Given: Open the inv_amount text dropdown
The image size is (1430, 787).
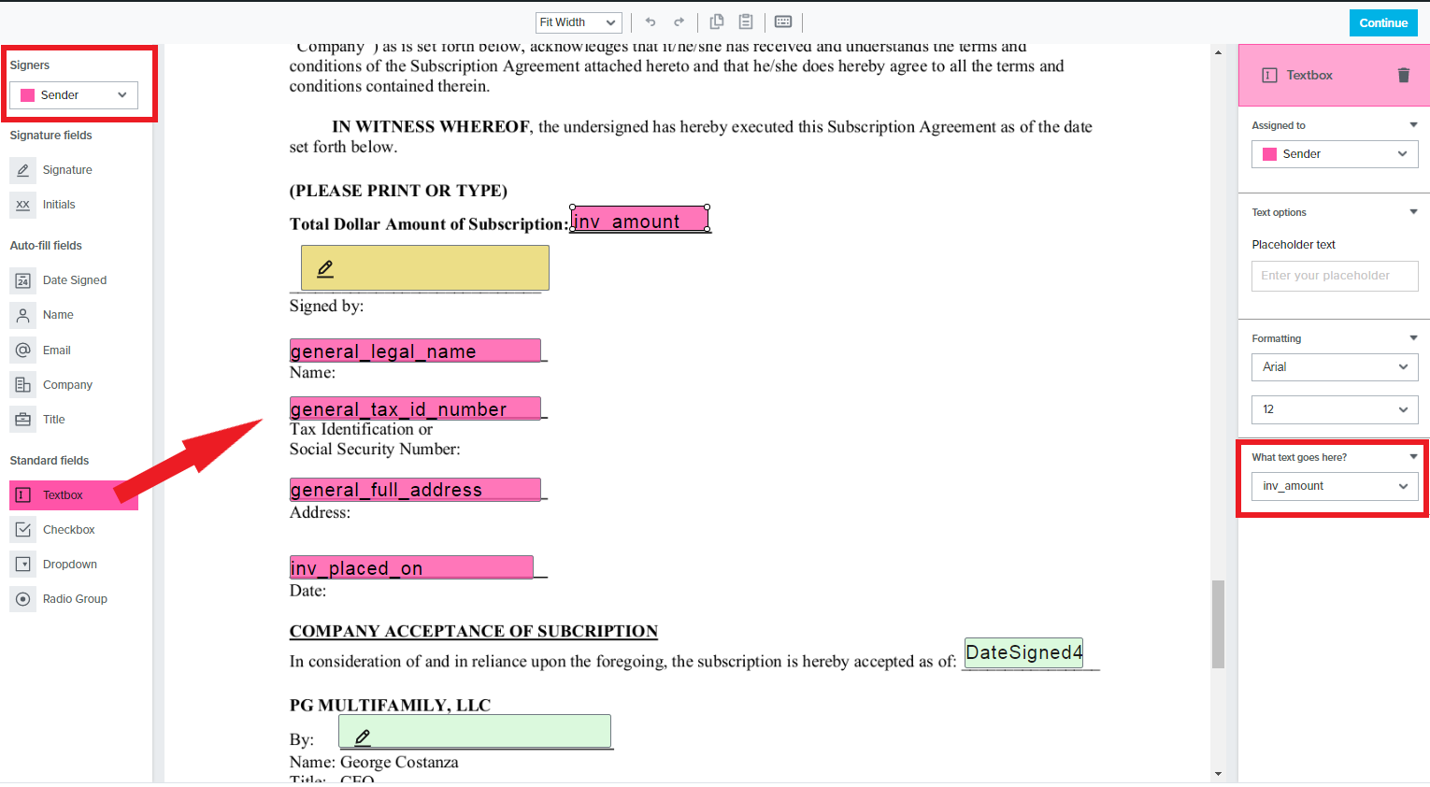Looking at the screenshot, I should pyautogui.click(x=1335, y=486).
